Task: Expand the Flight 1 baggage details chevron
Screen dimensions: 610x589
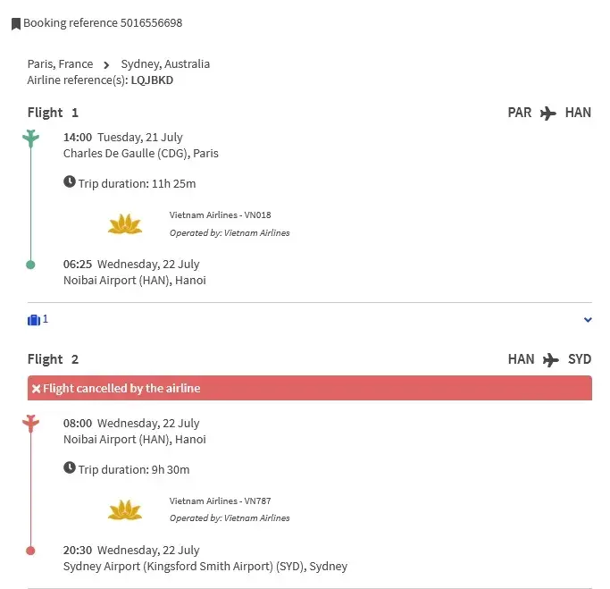Action: pyautogui.click(x=587, y=320)
